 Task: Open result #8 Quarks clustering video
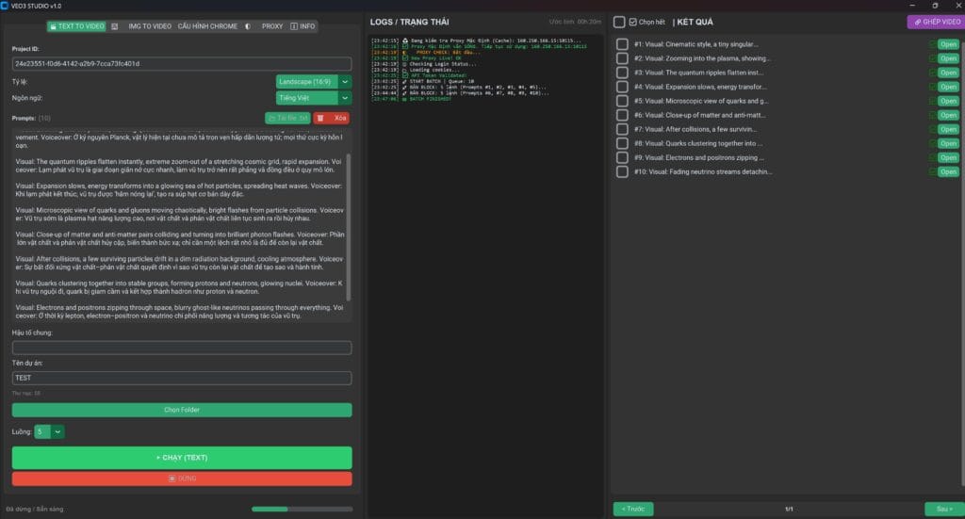click(948, 143)
